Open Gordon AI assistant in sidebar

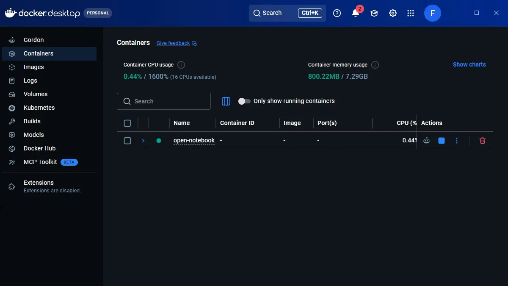[49, 40]
